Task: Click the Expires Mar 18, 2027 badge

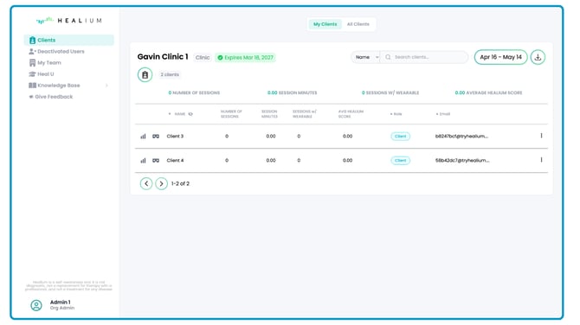Action: [245, 58]
